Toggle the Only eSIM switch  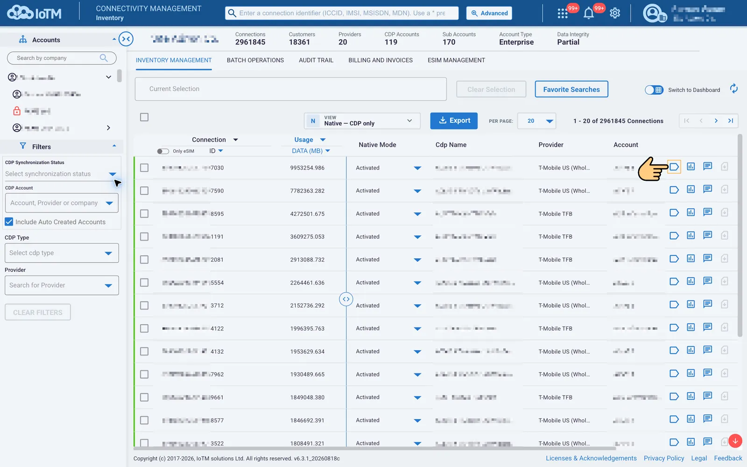coord(162,151)
